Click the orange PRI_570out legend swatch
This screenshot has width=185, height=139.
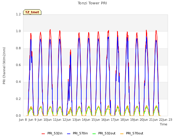pos(122,133)
